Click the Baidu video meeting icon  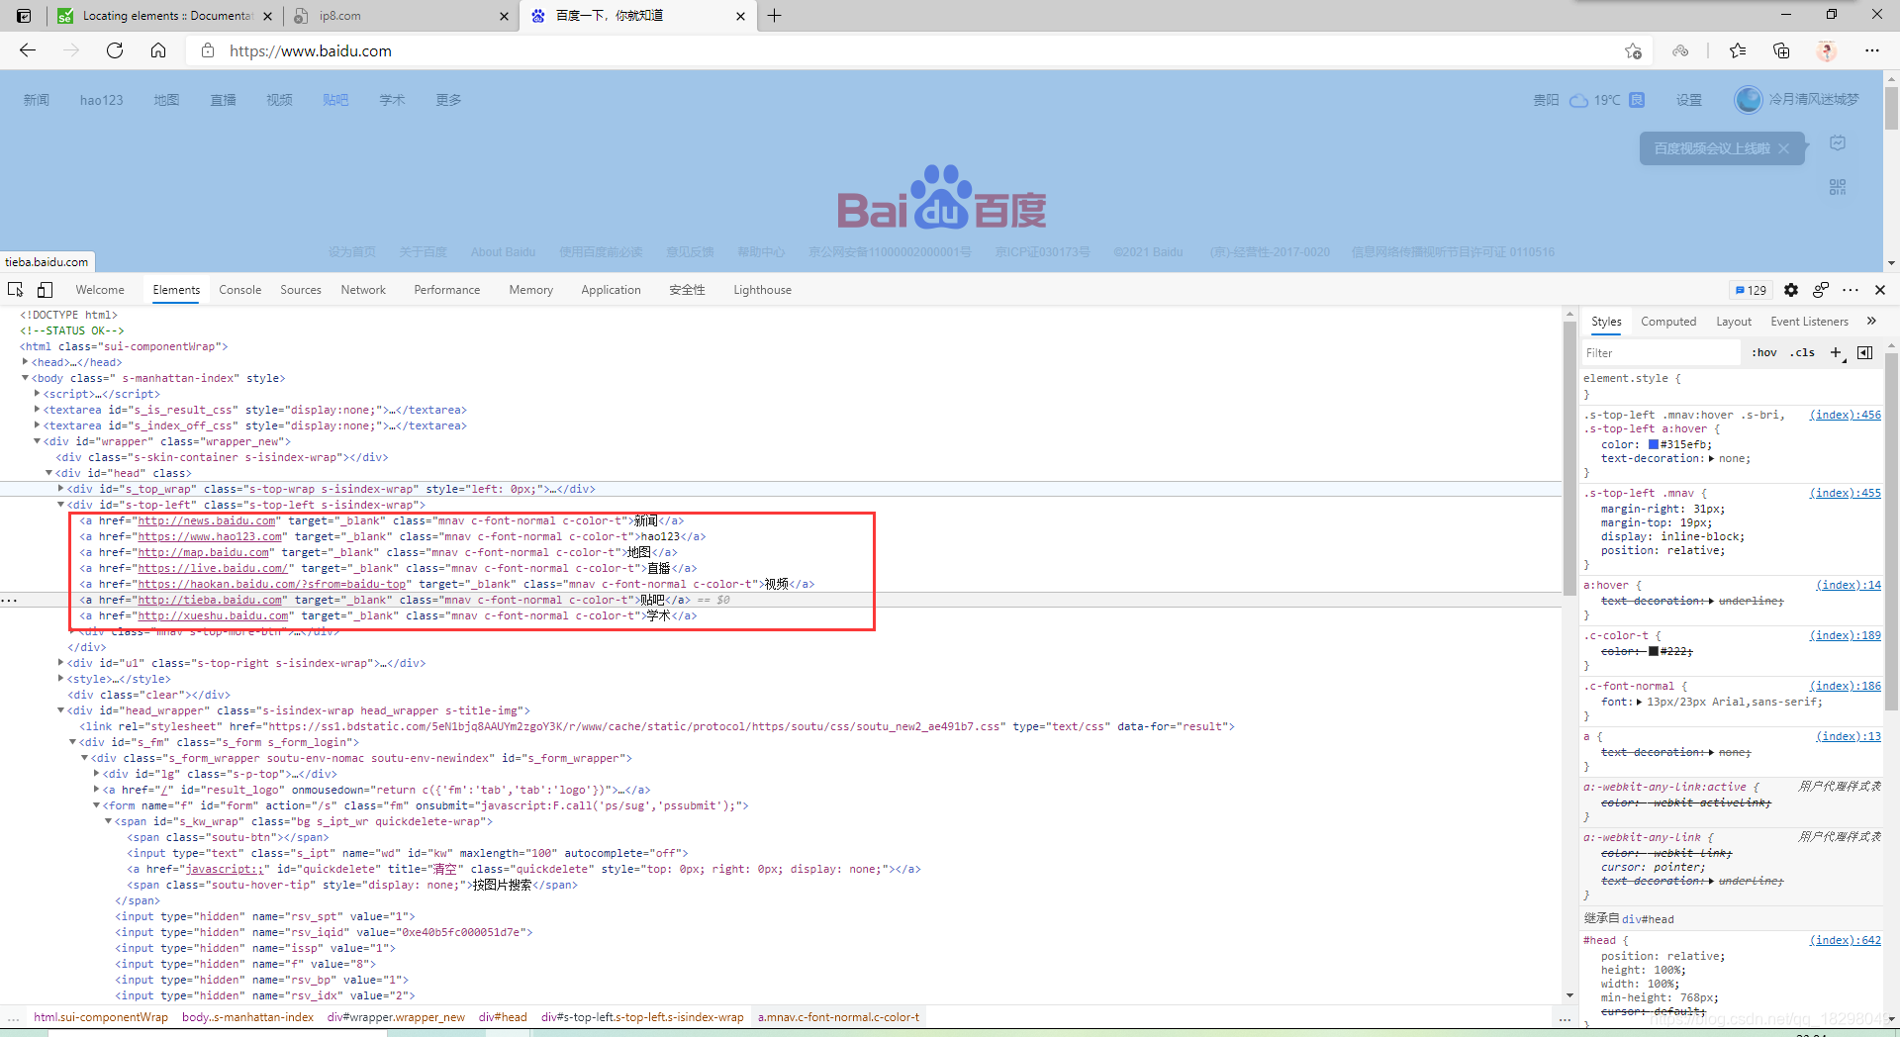[x=1838, y=143]
